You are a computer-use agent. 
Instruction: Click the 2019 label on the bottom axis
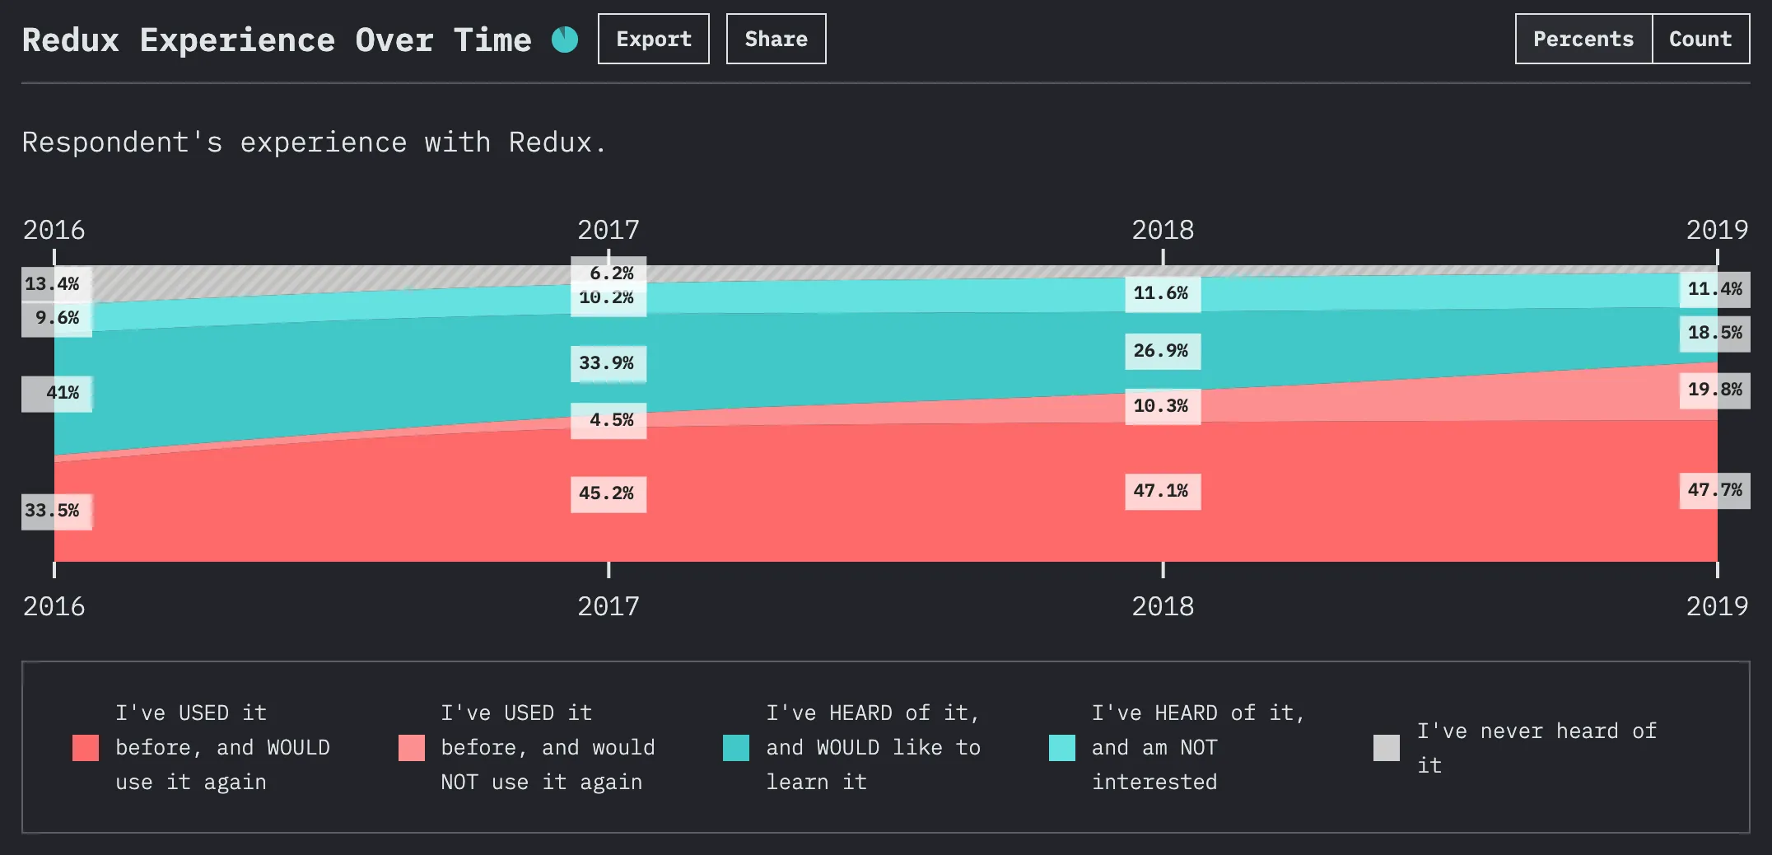tap(1717, 606)
